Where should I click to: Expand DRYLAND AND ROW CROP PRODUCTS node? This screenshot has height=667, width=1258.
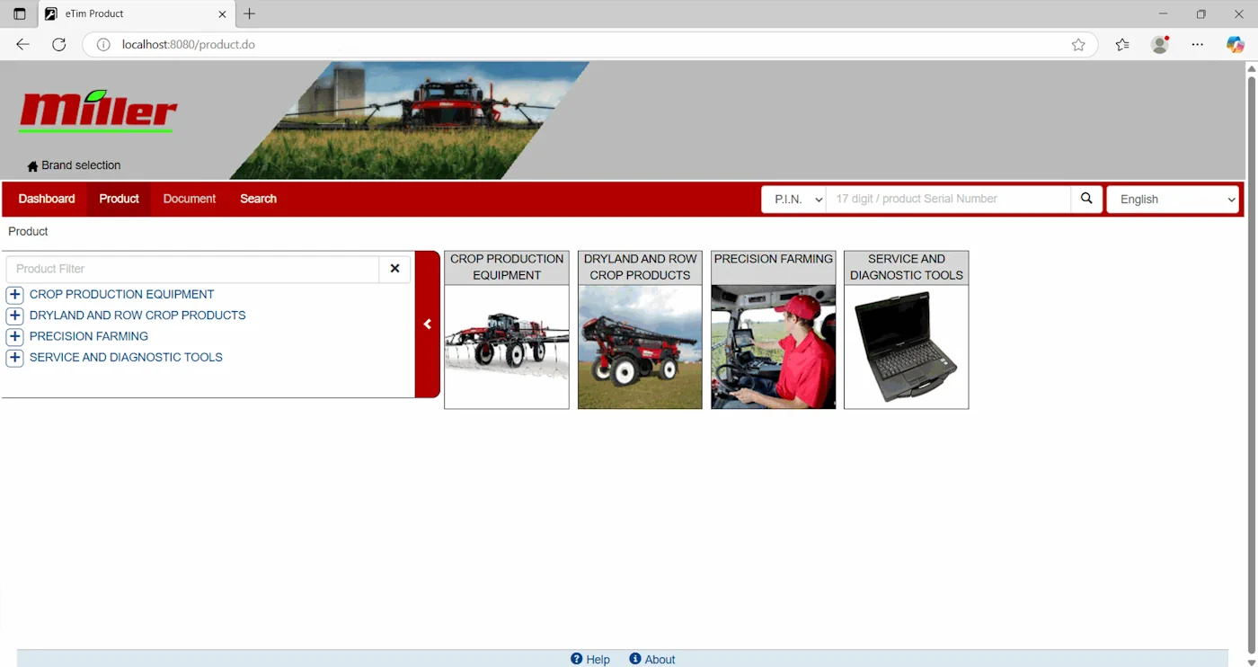(x=14, y=316)
